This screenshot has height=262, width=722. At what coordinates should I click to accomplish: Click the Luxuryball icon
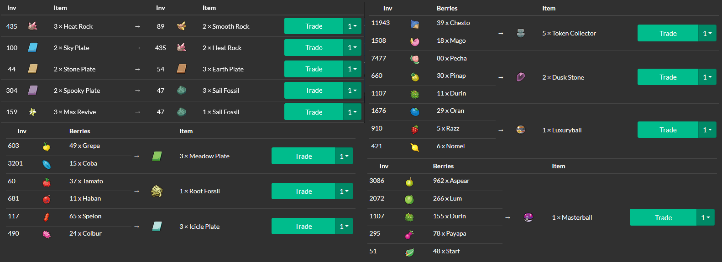[521, 130]
